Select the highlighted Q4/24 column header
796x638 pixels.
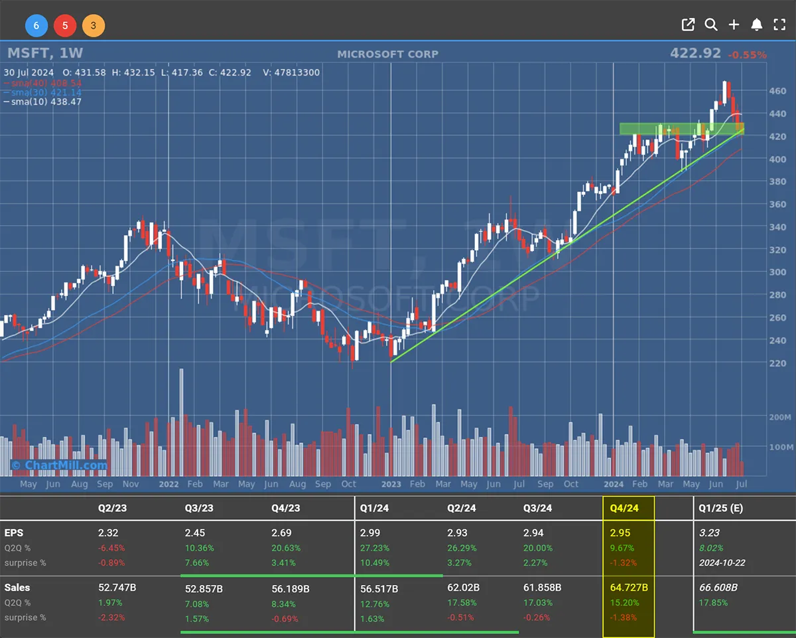[x=624, y=509]
